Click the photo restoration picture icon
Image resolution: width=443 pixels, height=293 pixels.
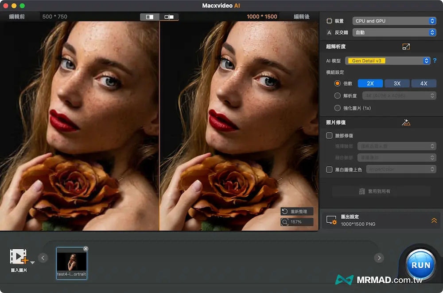(406, 122)
